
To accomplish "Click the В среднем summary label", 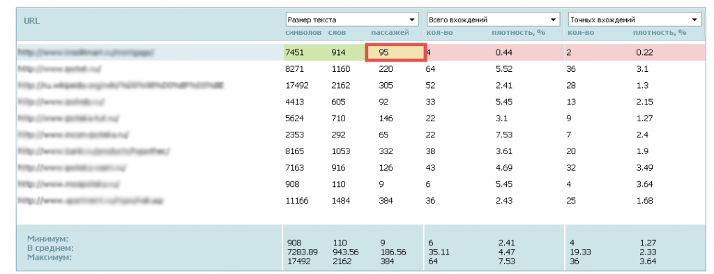I will tap(50, 248).
